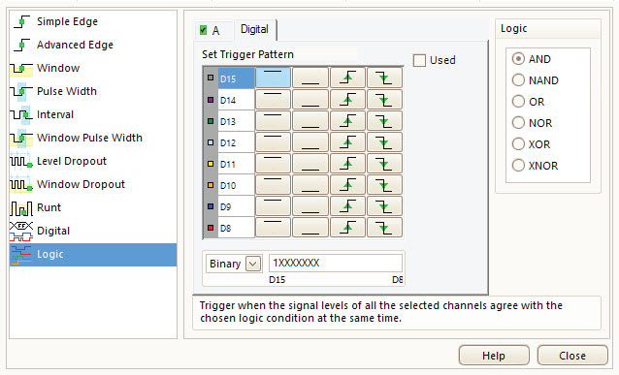Select the D12 channel row label

coord(236,142)
